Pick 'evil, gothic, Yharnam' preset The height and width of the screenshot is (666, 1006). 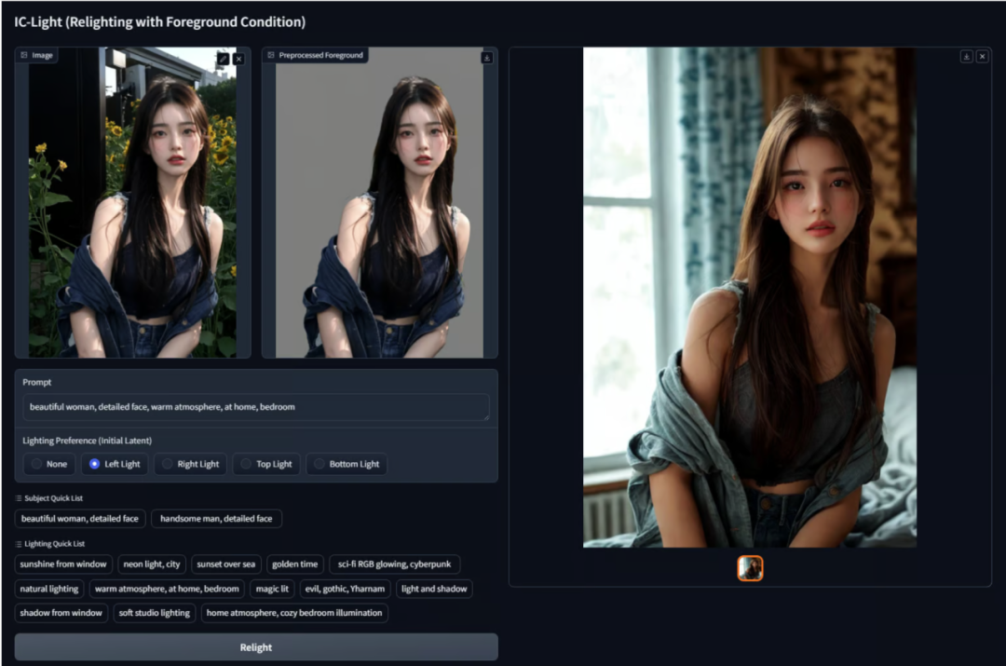(x=346, y=589)
